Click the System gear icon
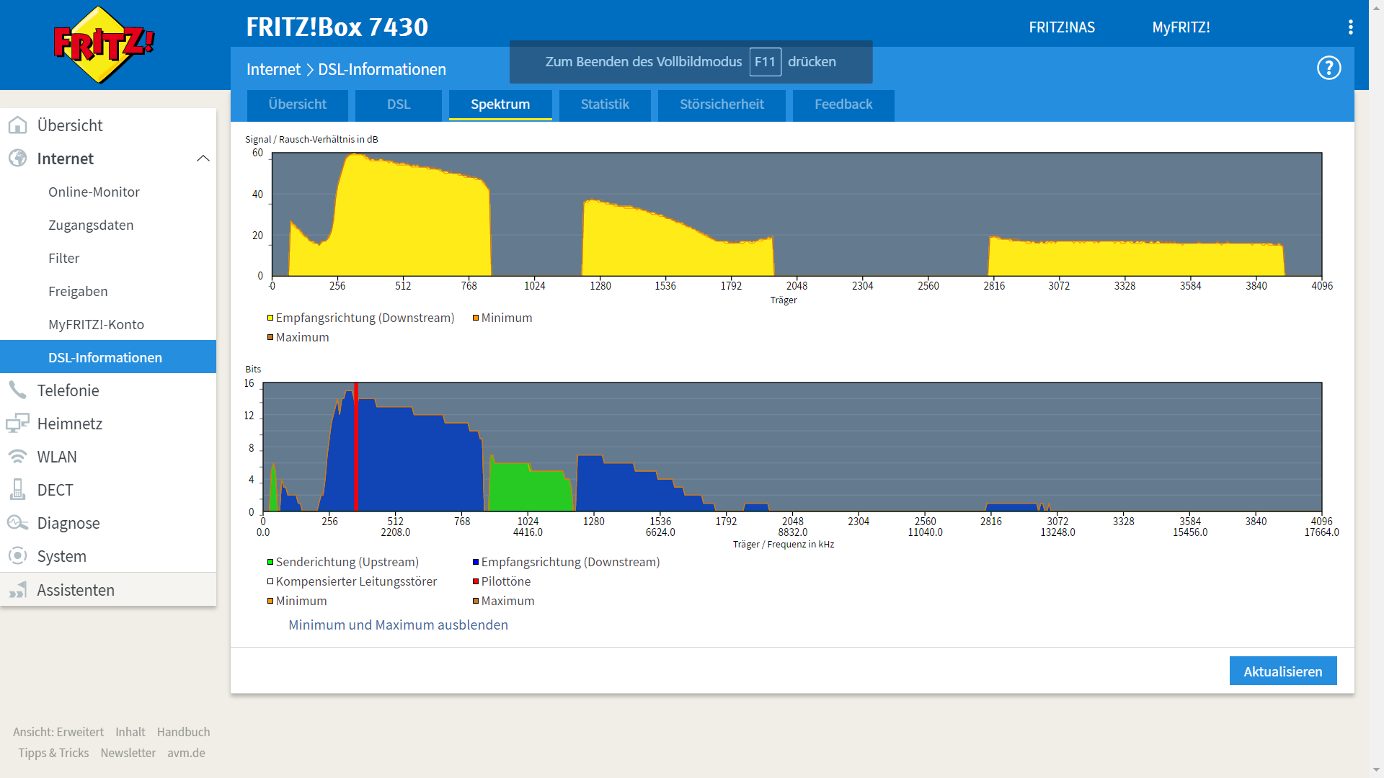Screen dimensions: 1384x778 (x=17, y=556)
